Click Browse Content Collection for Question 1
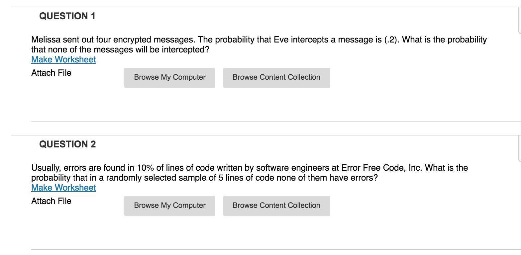Image resolution: width=521 pixels, height=255 pixels. (x=276, y=77)
